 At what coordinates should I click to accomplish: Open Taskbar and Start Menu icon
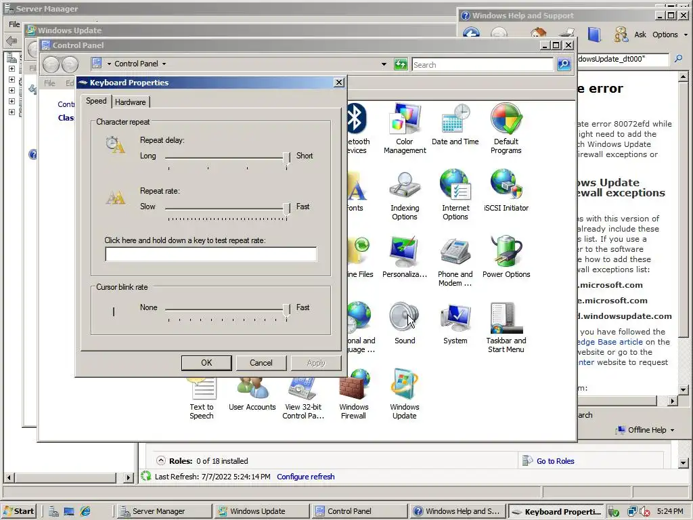(x=506, y=327)
